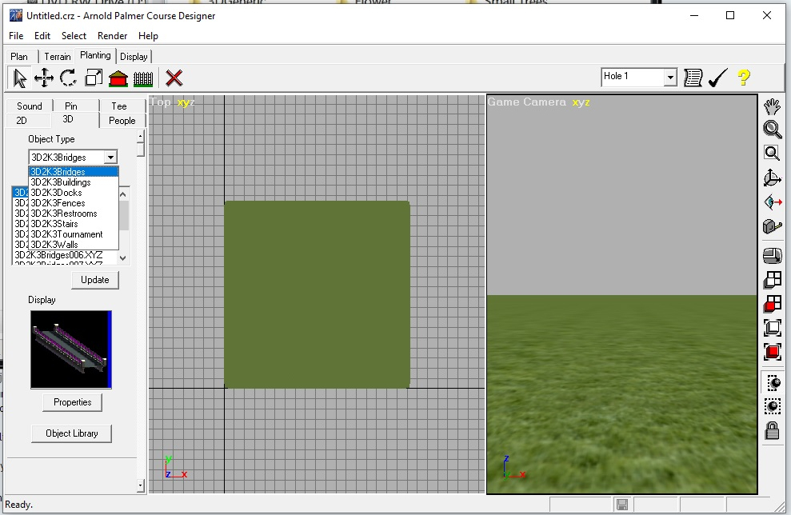This screenshot has height=515, width=791.
Task: Choose the rotate object tool
Action: pos(69,78)
